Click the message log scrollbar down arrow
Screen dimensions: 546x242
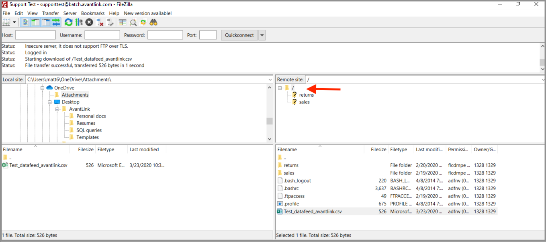tap(542, 69)
